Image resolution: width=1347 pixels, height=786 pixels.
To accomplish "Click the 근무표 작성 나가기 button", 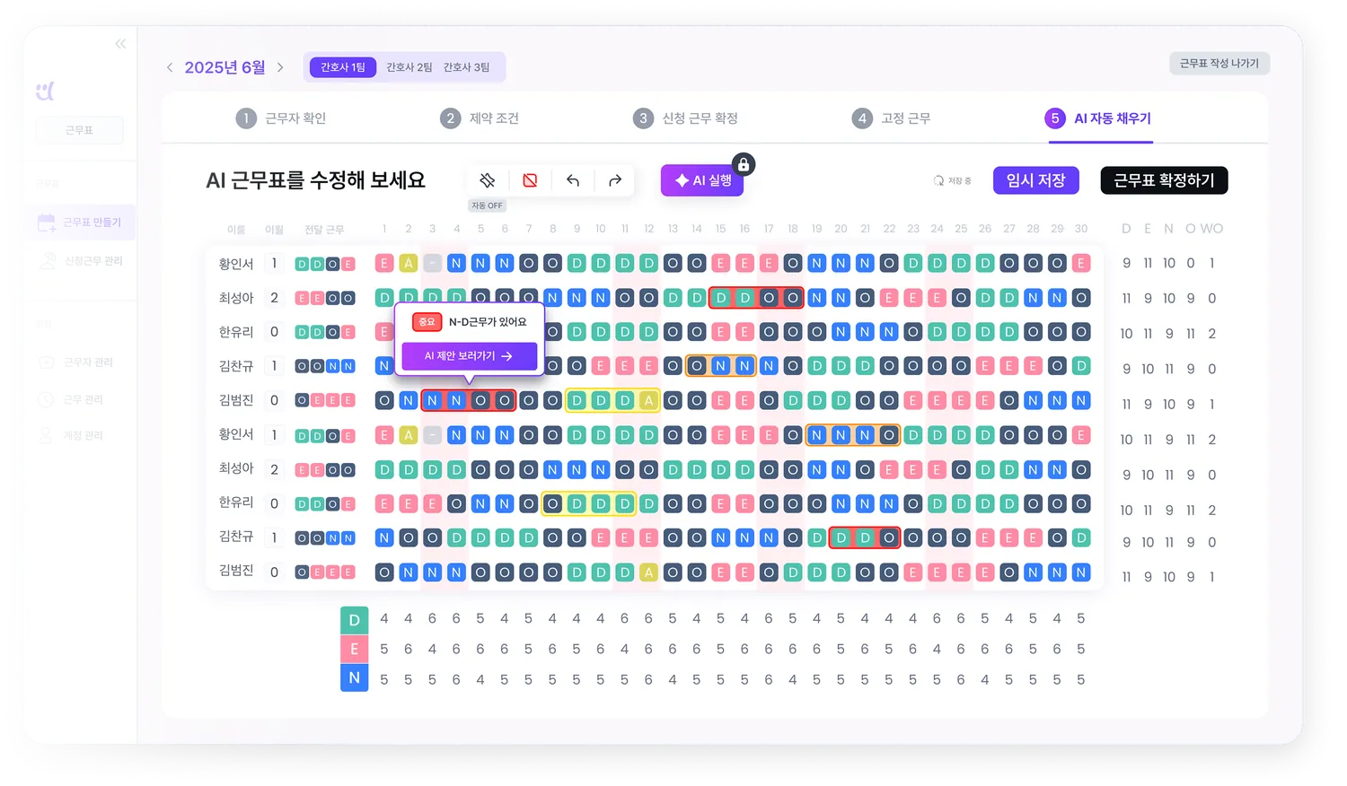I will click(1219, 64).
